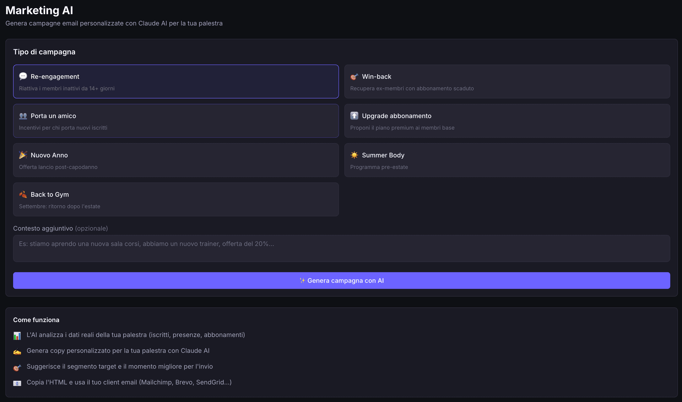The height and width of the screenshot is (402, 682).
Task: Click the two people icon on Porta un amico
Action: [x=23, y=116]
